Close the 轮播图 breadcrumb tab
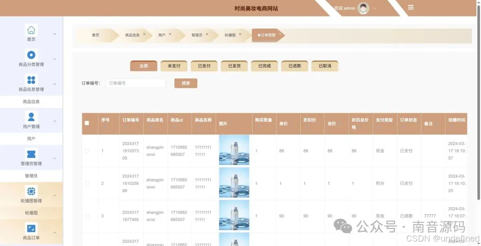Viewport: 481px width, 246px height. pos(240,34)
